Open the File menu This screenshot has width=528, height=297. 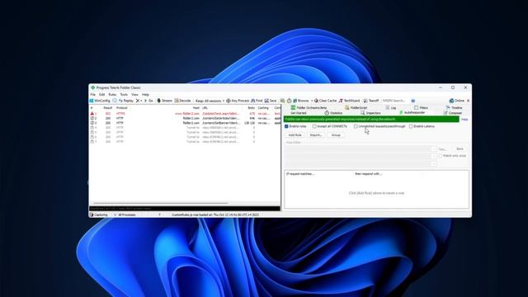click(x=93, y=95)
